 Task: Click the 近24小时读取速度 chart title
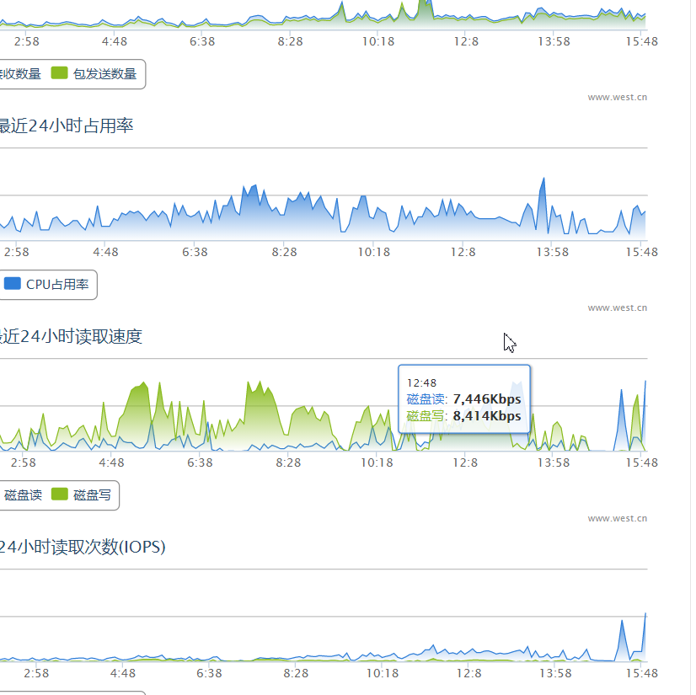pyautogui.click(x=71, y=337)
